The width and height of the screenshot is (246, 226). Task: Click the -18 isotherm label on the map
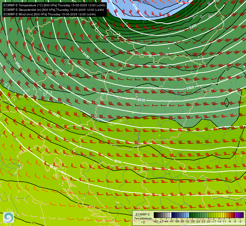[x=71, y=151]
